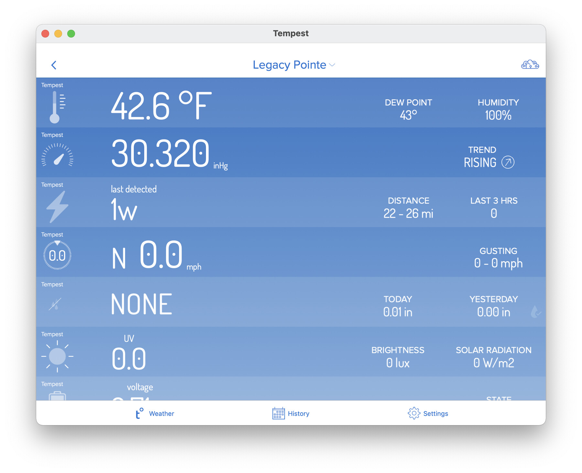This screenshot has width=582, height=473.
Task: Switch to the Settings tab
Action: pos(428,413)
